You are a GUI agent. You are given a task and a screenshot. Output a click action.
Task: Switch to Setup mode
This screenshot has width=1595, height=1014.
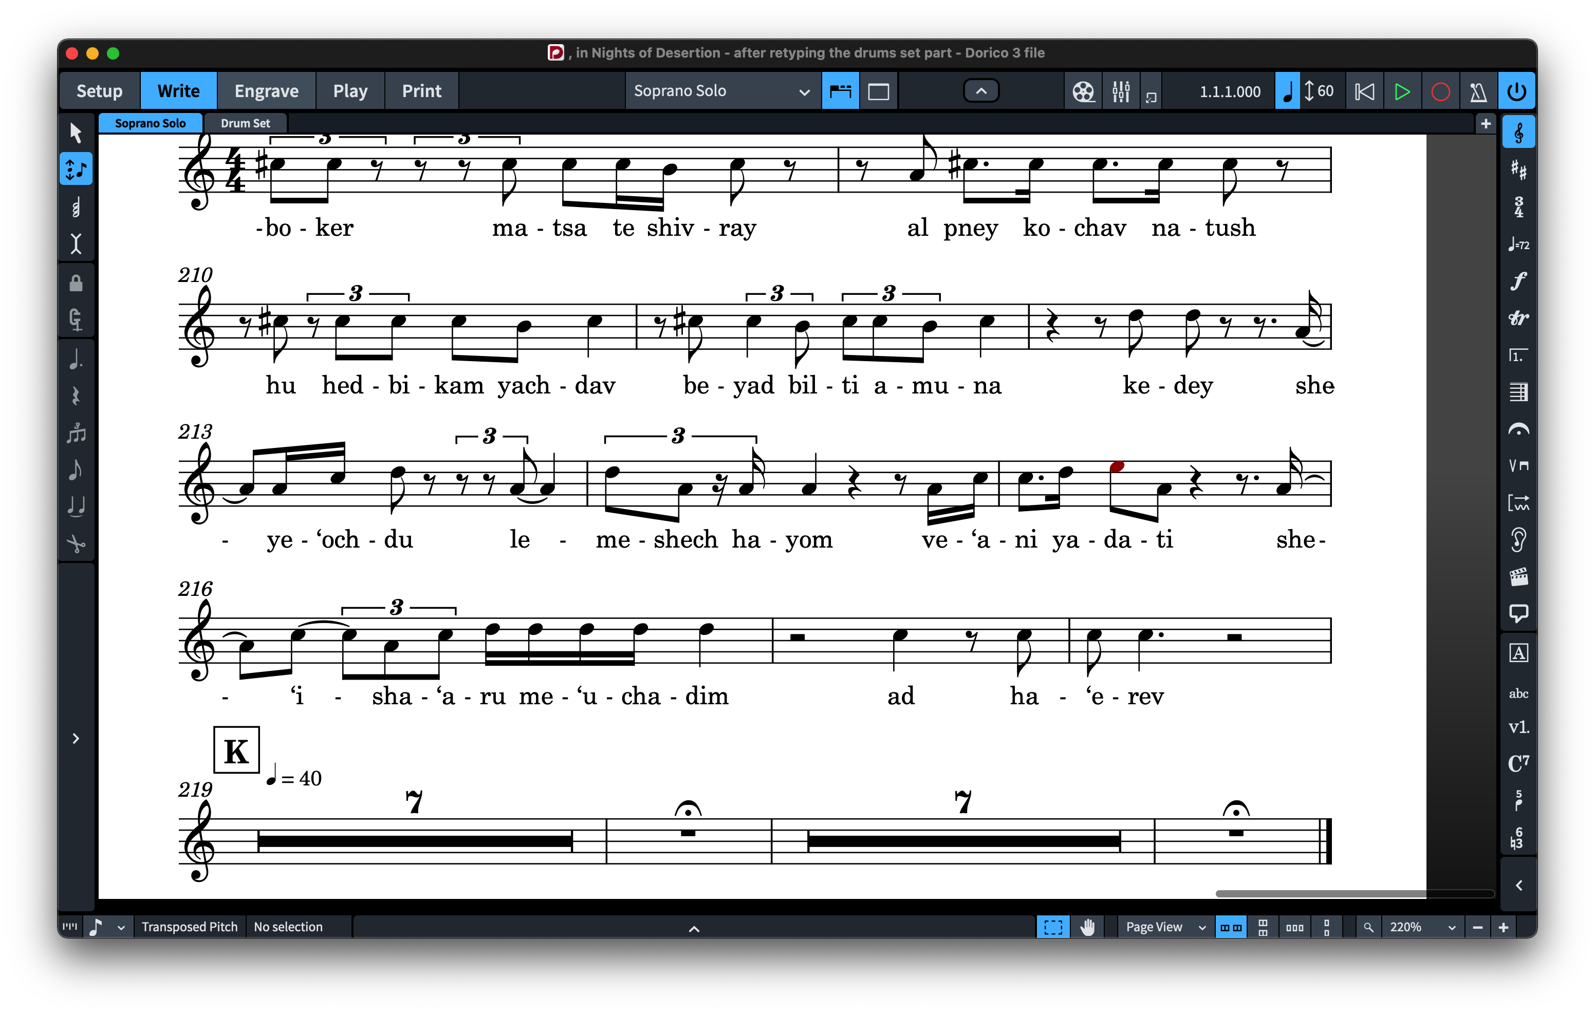tap(99, 91)
